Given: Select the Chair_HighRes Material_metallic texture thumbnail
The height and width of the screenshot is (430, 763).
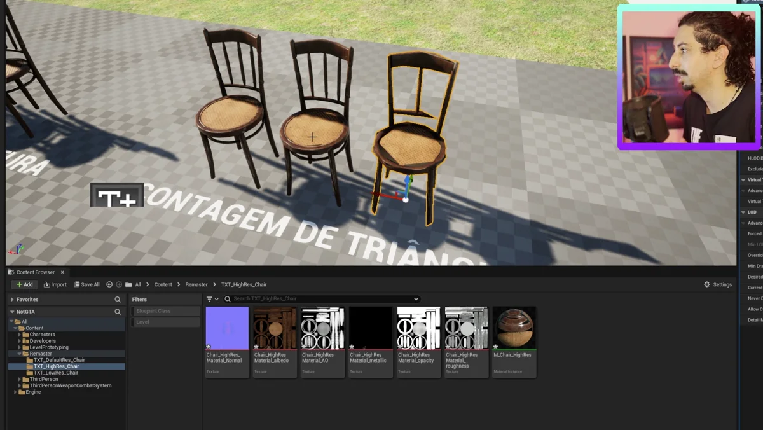Looking at the screenshot, I should pos(371,328).
